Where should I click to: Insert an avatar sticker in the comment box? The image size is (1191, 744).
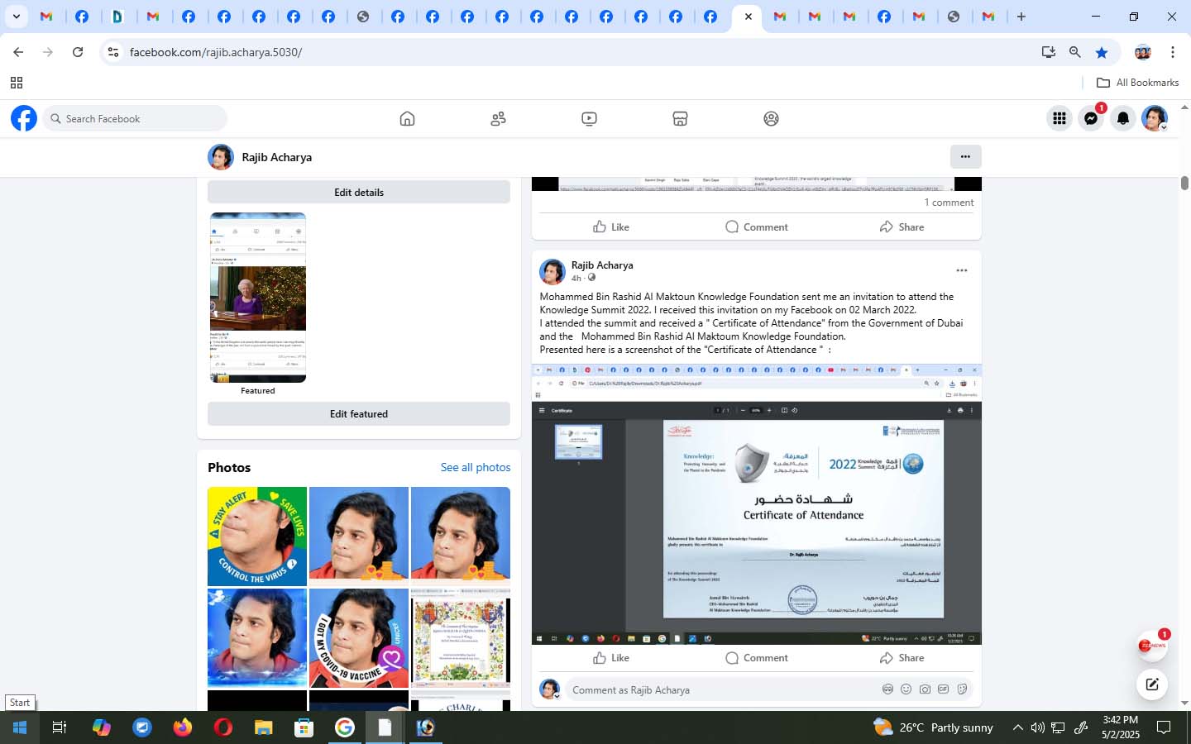click(887, 689)
